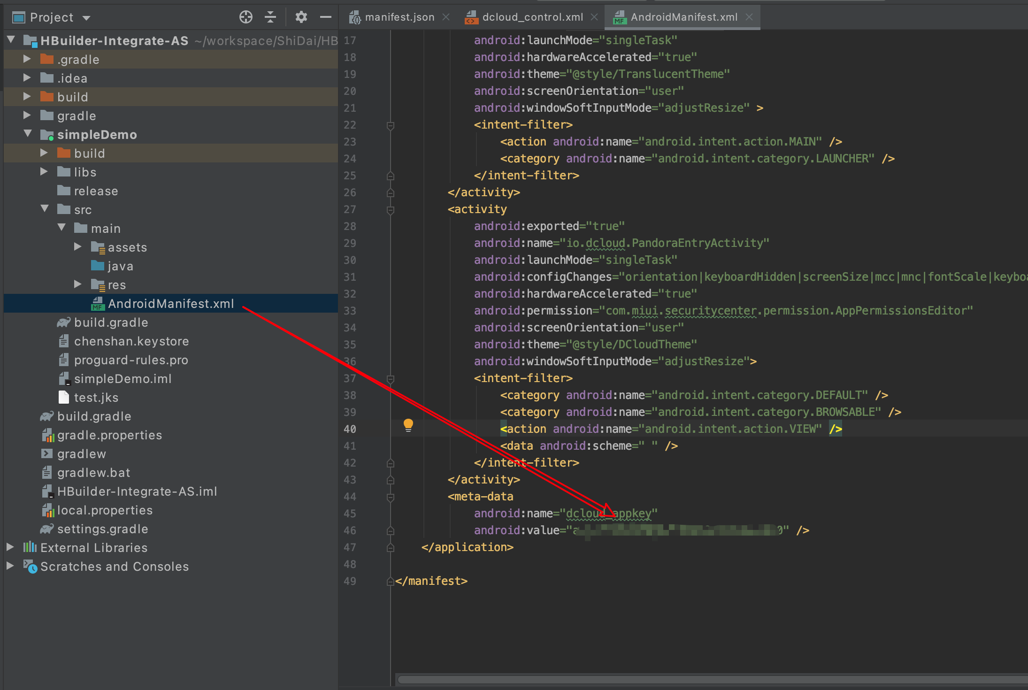Screen dimensions: 1028x690
Task: Expand the .gradle folder
Action: pyautogui.click(x=27, y=59)
